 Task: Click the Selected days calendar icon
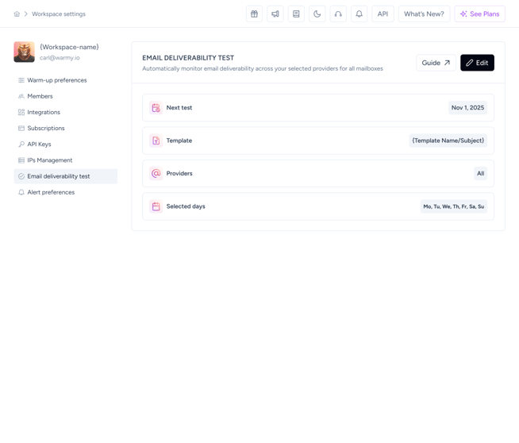(x=156, y=206)
